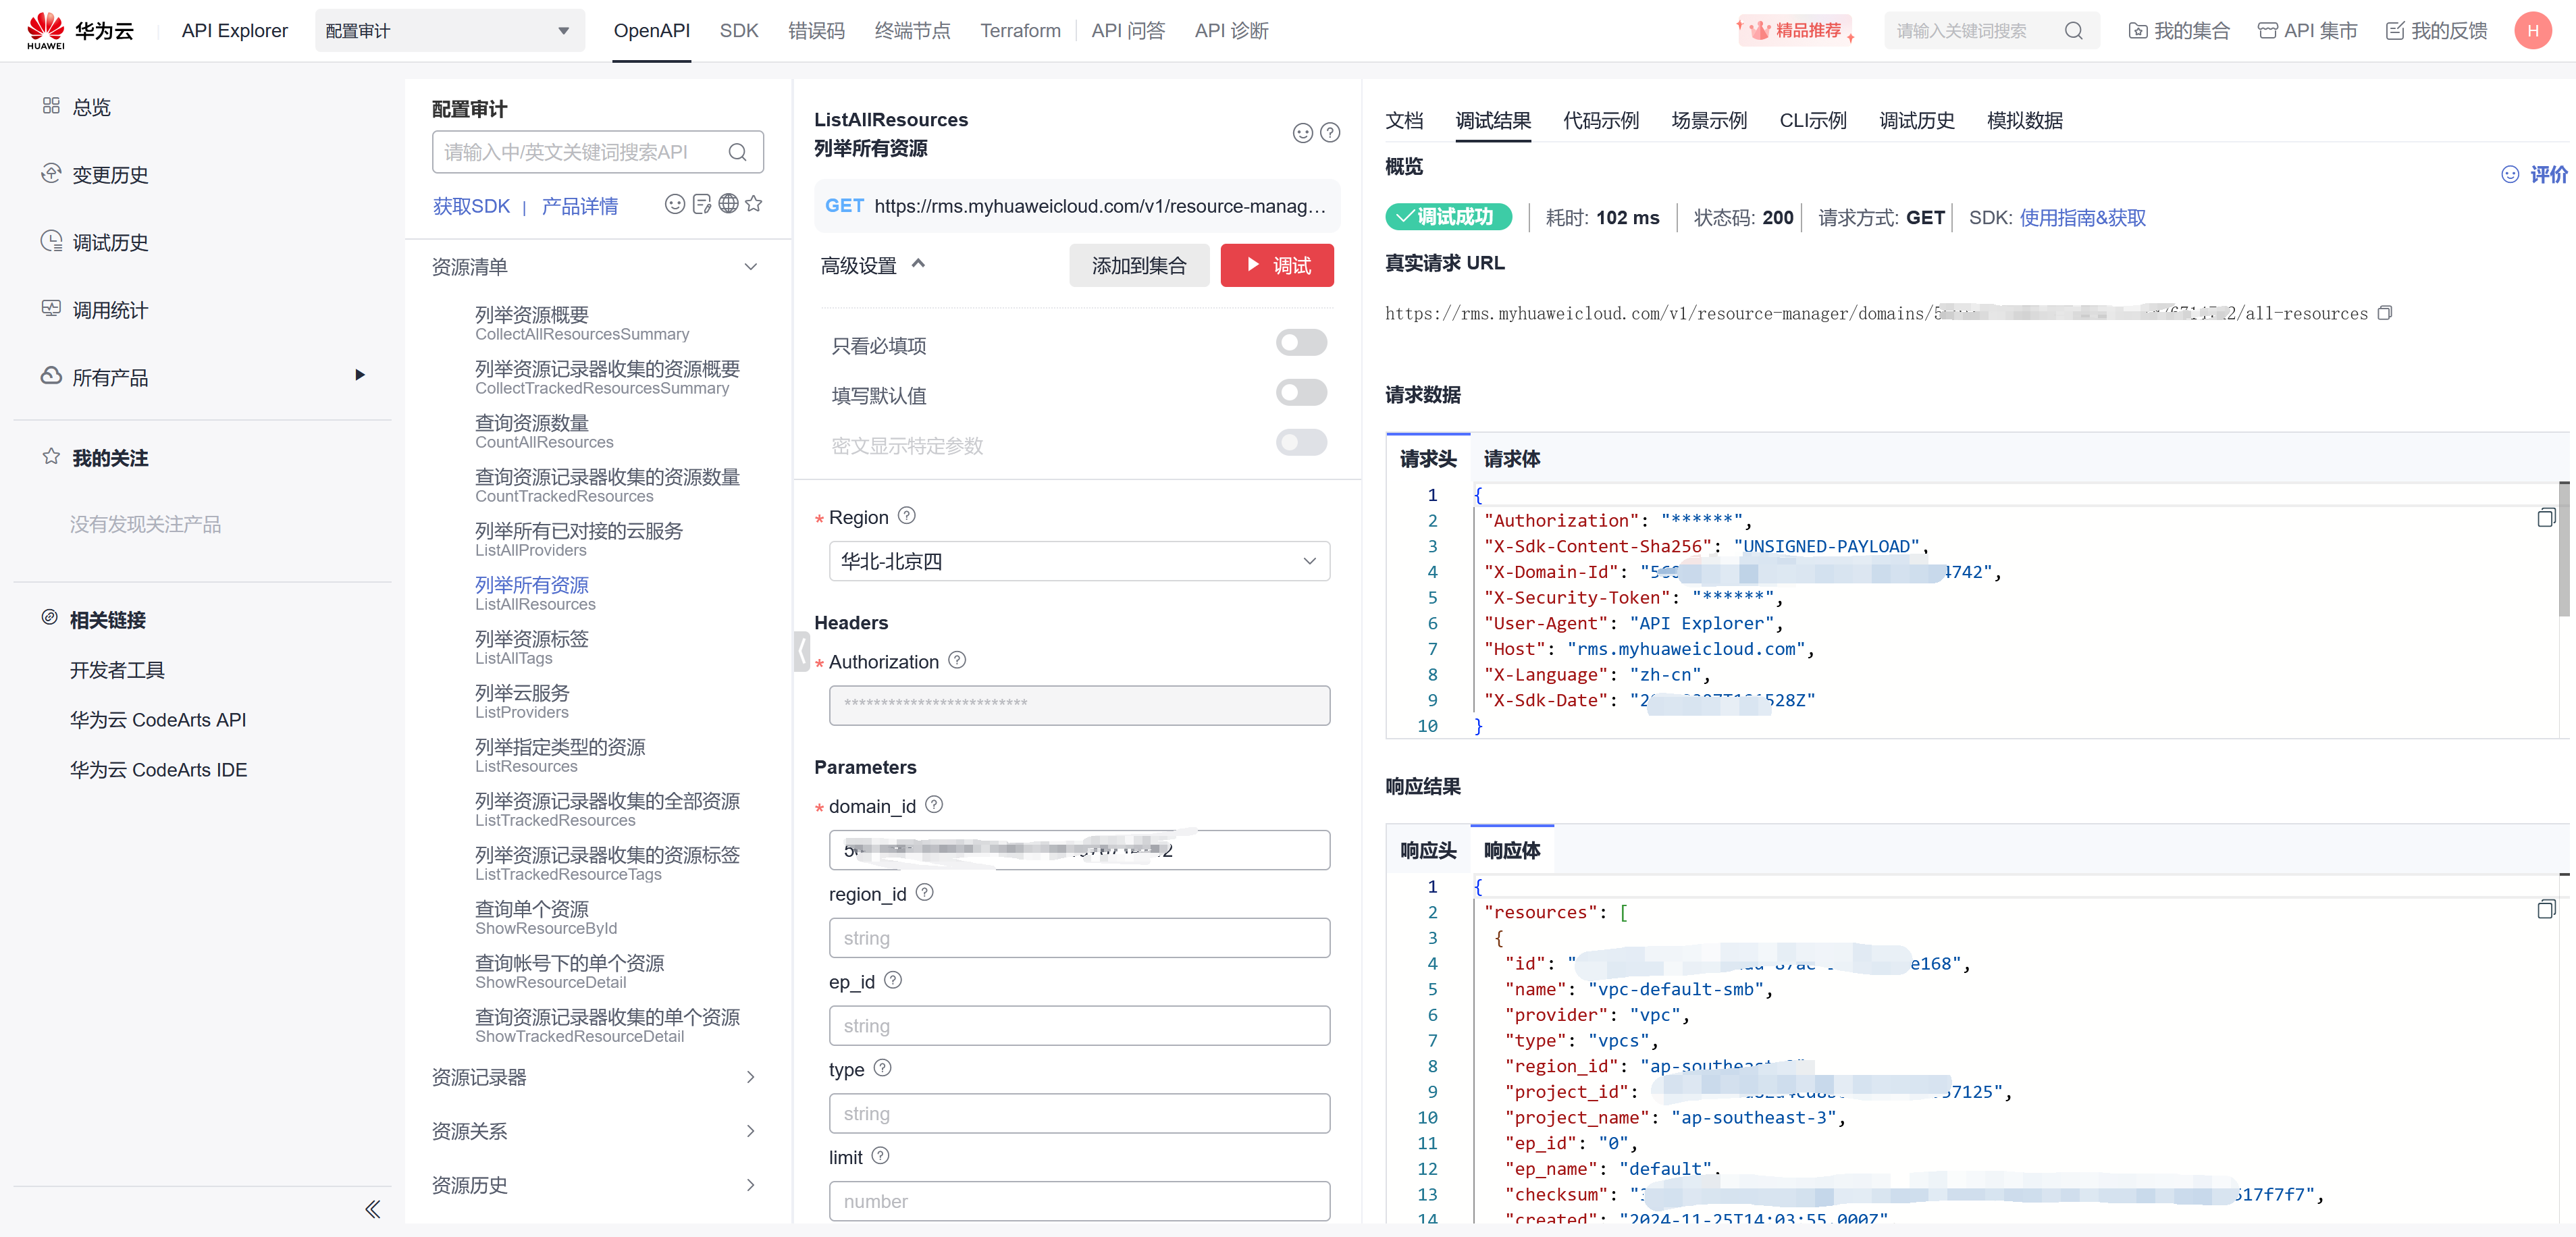This screenshot has width=2576, height=1237.
Task: Click the document note icon beside 产品详情
Action: coord(702,204)
